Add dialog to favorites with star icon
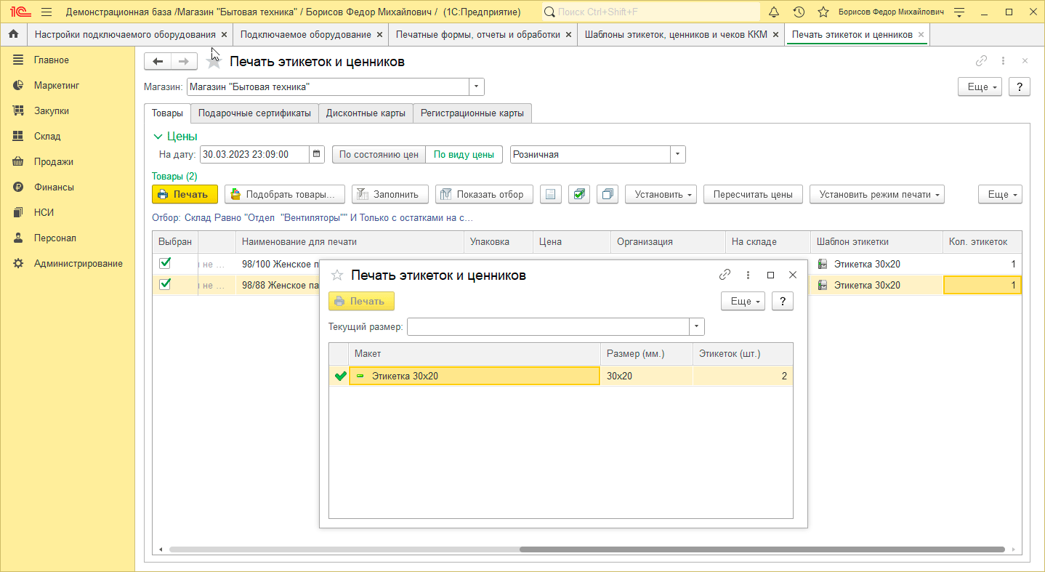 tap(336, 275)
